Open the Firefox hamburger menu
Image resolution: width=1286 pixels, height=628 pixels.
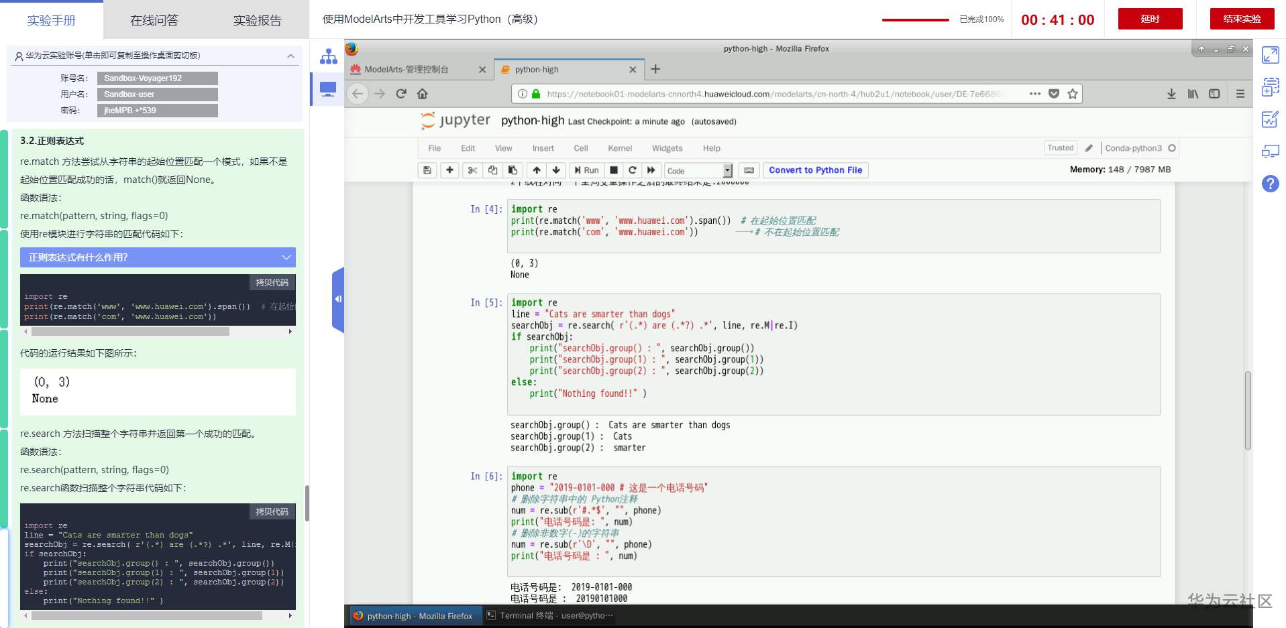(x=1240, y=94)
